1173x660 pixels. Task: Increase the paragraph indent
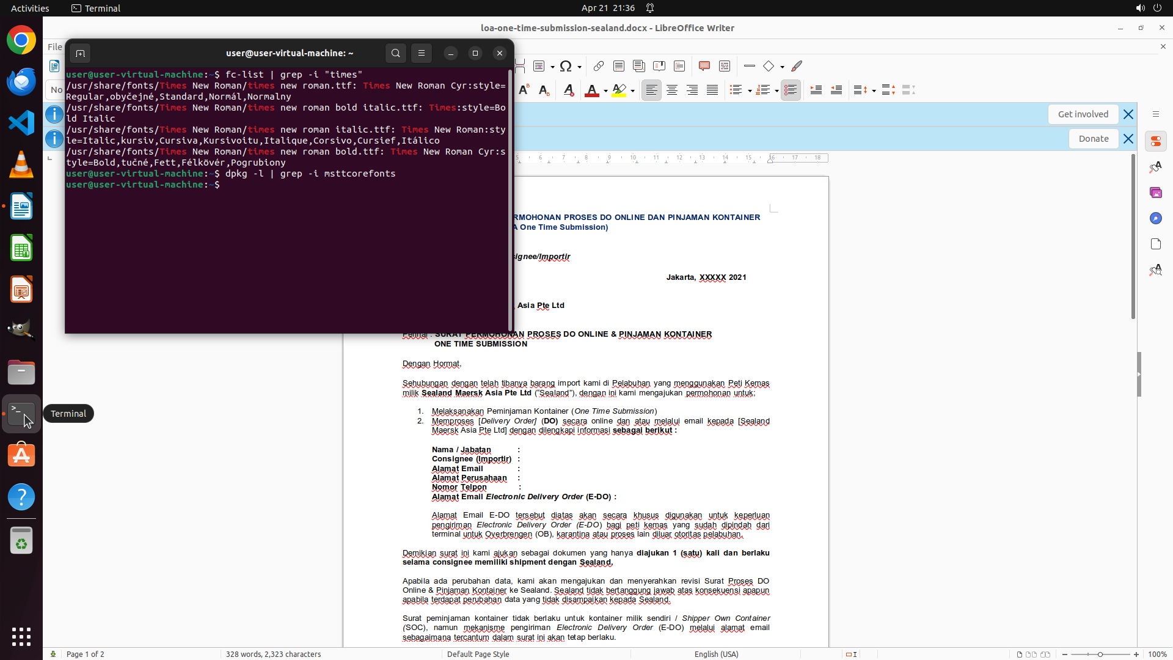pos(816,90)
